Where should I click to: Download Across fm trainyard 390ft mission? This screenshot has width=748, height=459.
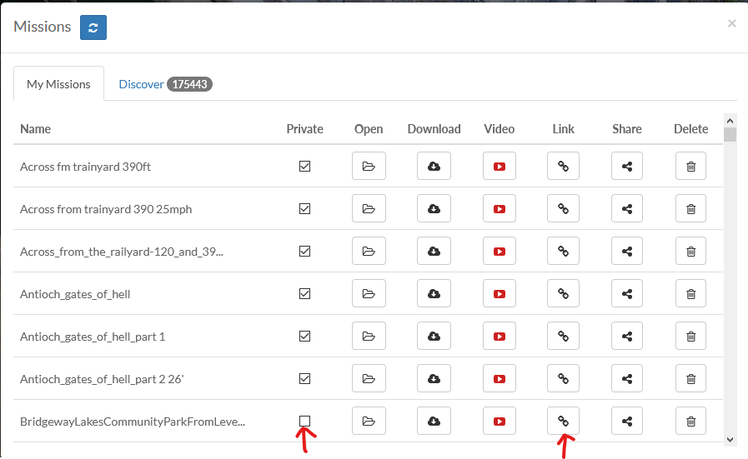coord(434,166)
